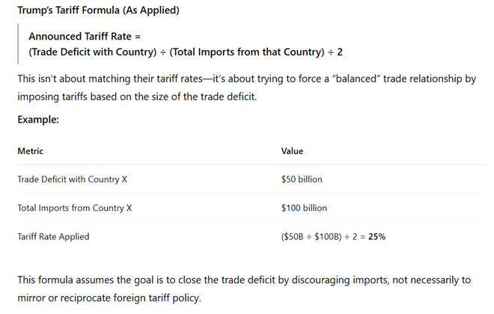494x314 pixels.
Task: Select the 'Tariff Rate Applied' cell
Action: [x=53, y=236]
